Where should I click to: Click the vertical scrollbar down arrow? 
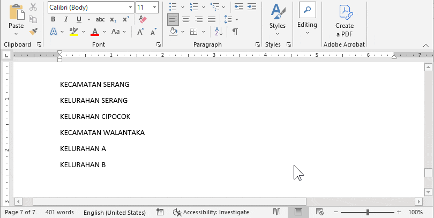tap(428, 192)
